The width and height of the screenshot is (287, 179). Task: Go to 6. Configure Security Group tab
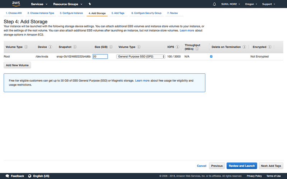146,13
